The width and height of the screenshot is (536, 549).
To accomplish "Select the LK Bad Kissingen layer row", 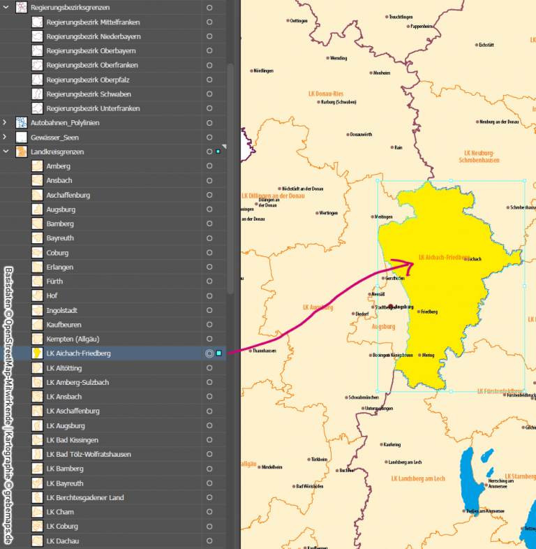I will coord(119,440).
